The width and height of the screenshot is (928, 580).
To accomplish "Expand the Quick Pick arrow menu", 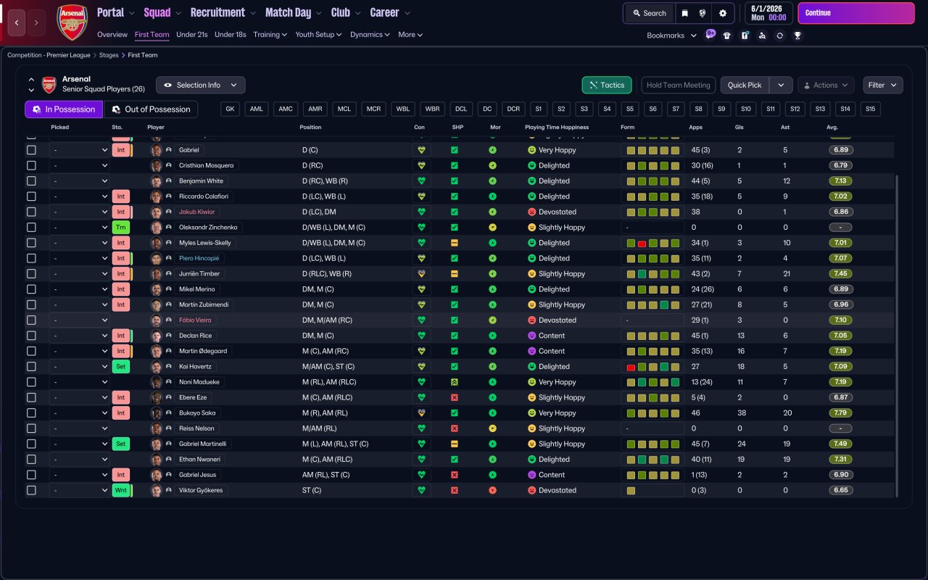I will click(x=781, y=85).
